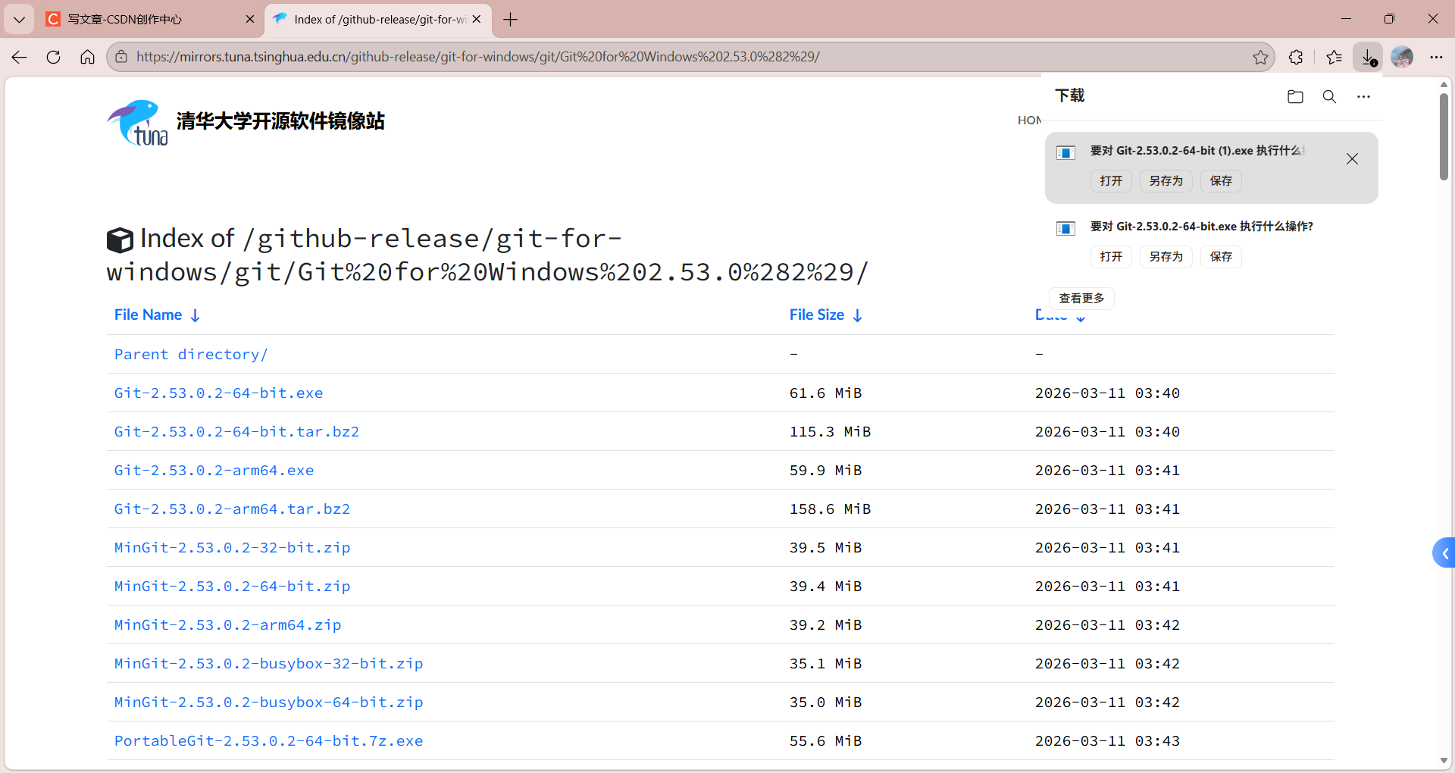
Task: Expand the Copilot sidebar chevron
Action: pos(1444,552)
